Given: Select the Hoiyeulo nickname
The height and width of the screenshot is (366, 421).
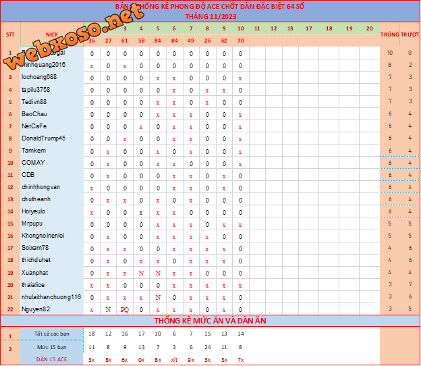Looking at the screenshot, I should [x=33, y=211].
